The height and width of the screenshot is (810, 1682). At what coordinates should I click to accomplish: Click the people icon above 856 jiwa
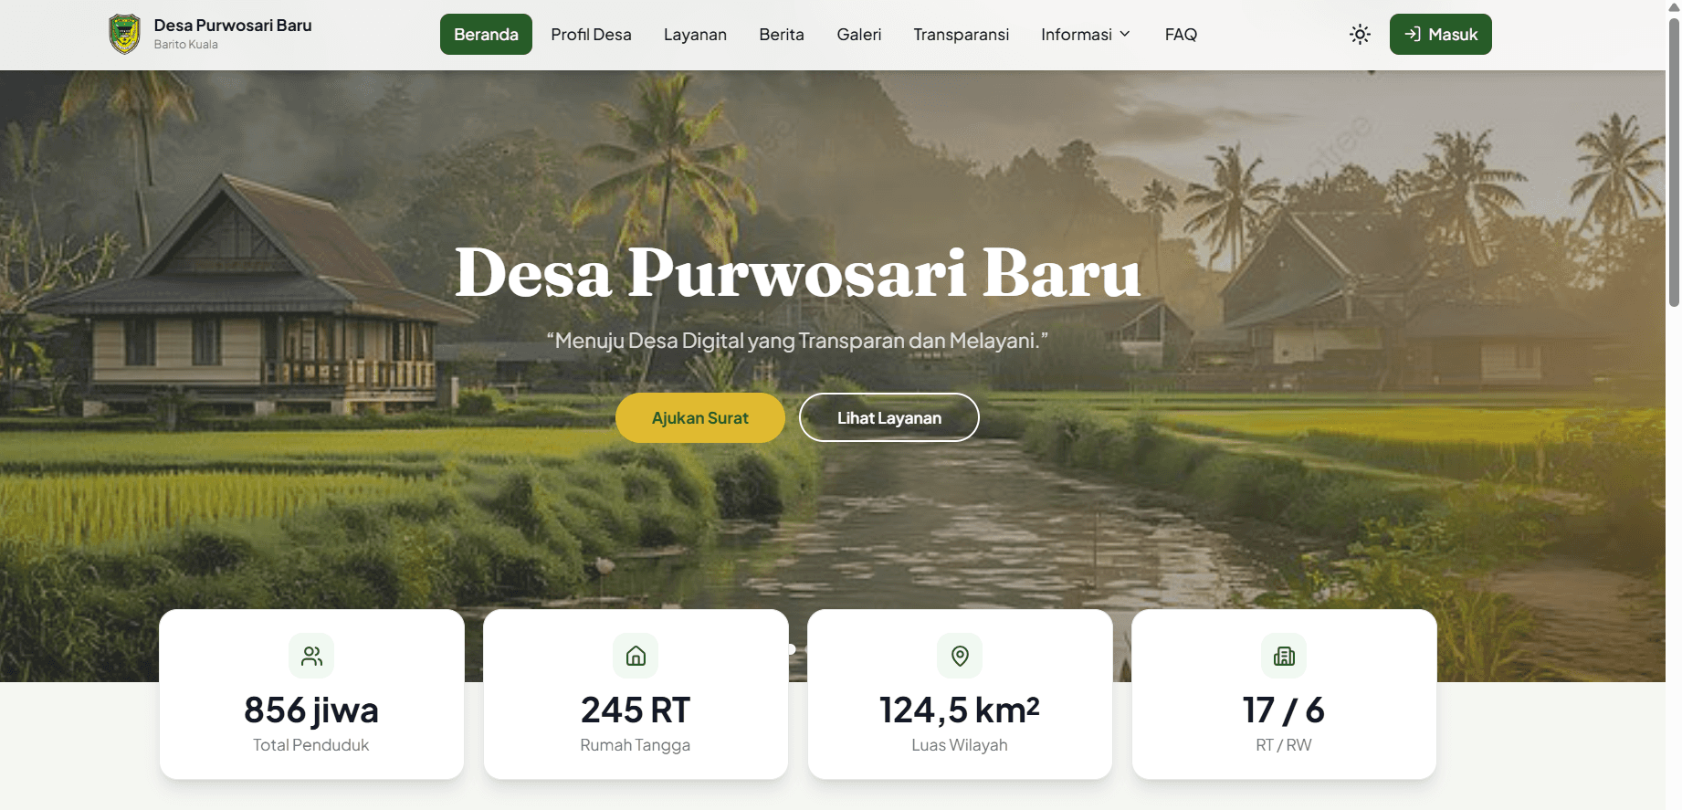click(x=311, y=656)
